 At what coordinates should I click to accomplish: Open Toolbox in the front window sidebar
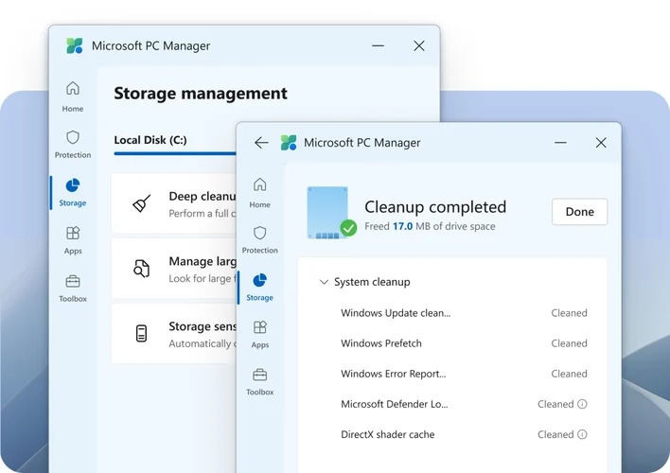259,380
